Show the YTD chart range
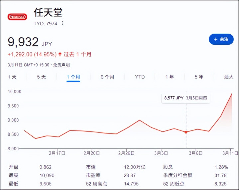 pos(140,77)
